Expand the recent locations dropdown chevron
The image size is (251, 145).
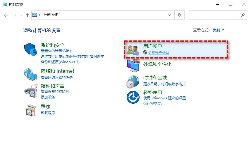pyautogui.click(x=21, y=15)
